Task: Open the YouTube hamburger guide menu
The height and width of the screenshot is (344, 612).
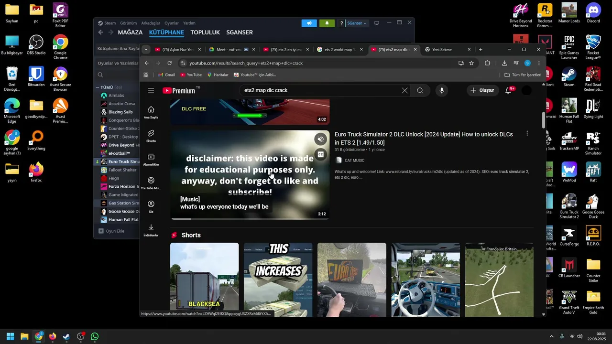Action: tap(151, 90)
